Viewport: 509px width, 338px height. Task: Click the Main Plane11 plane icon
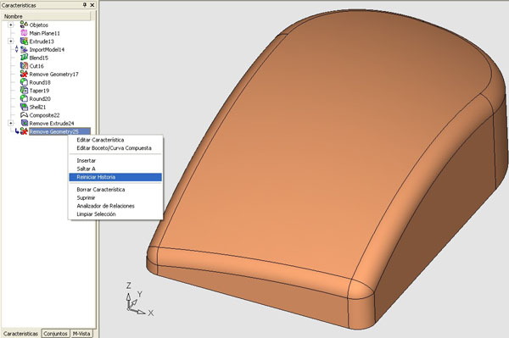point(24,33)
